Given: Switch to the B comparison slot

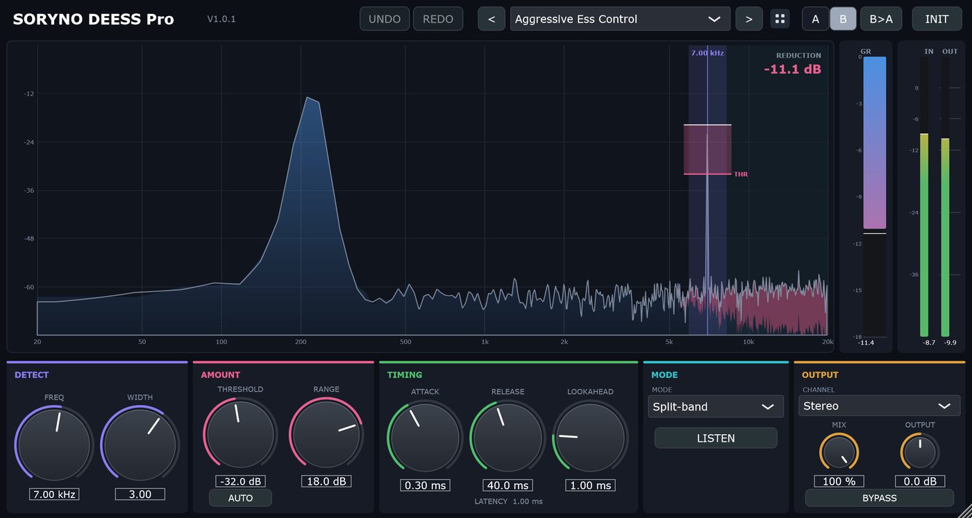Looking at the screenshot, I should coord(843,19).
